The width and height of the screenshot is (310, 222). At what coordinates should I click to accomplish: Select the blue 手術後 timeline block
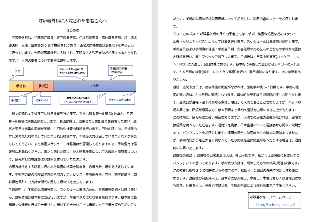coord(95,86)
